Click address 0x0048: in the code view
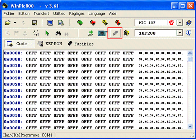 13,109
